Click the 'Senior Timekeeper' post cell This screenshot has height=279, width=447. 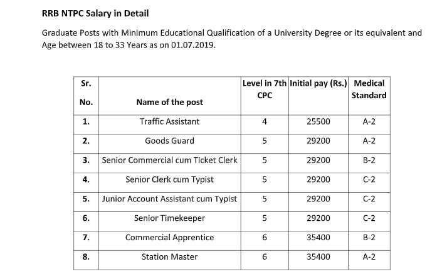(169, 218)
